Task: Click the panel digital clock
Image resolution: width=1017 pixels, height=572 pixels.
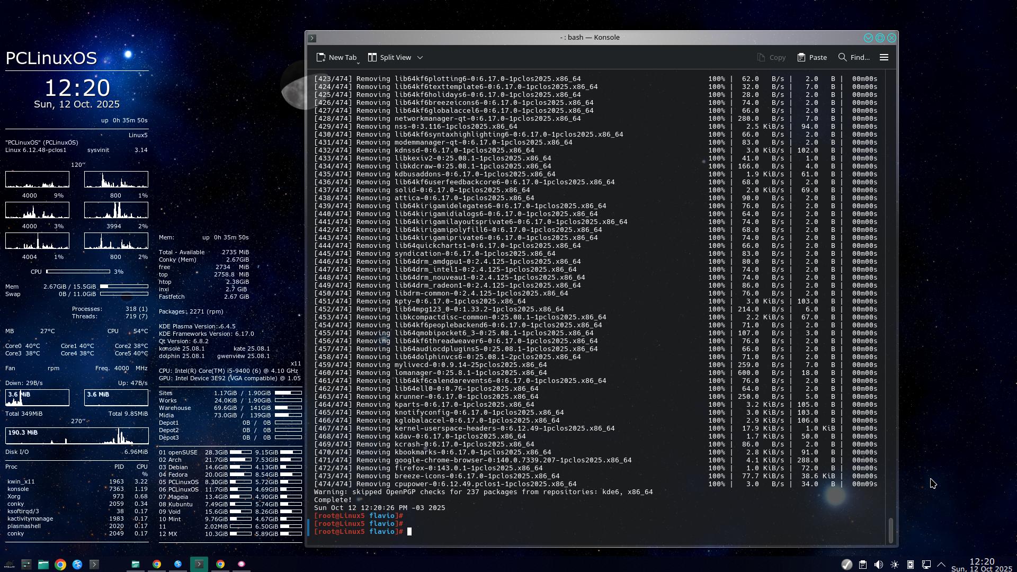Action: (x=982, y=565)
